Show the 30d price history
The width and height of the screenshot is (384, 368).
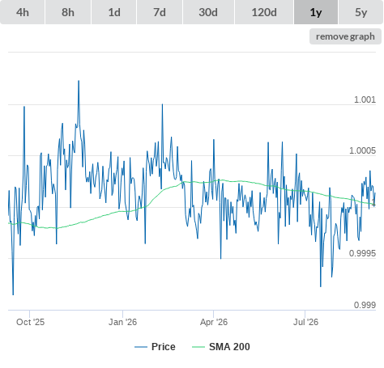(208, 12)
